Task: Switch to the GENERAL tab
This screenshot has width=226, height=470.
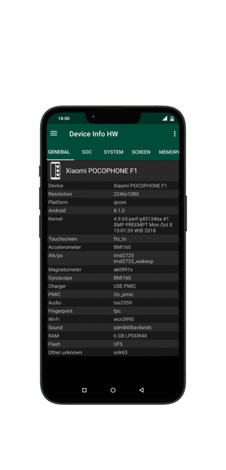Action: click(59, 152)
